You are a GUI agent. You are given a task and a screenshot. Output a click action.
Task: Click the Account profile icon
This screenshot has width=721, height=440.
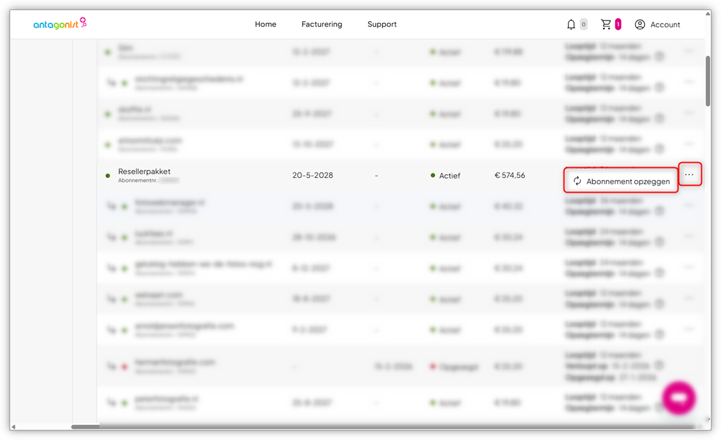point(639,25)
